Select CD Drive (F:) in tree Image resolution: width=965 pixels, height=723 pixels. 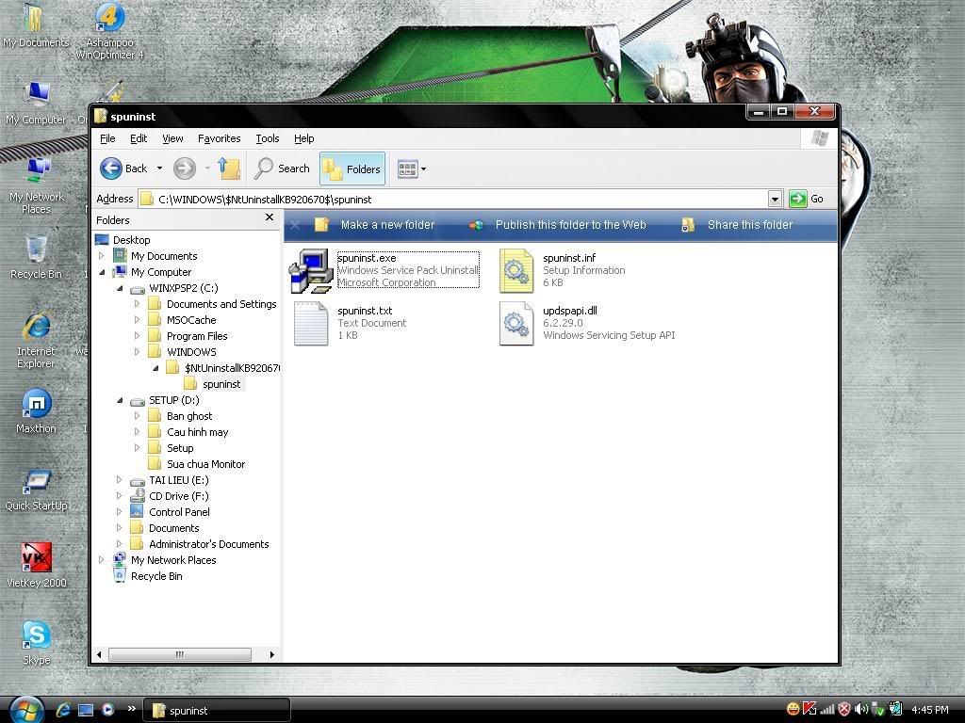point(178,495)
